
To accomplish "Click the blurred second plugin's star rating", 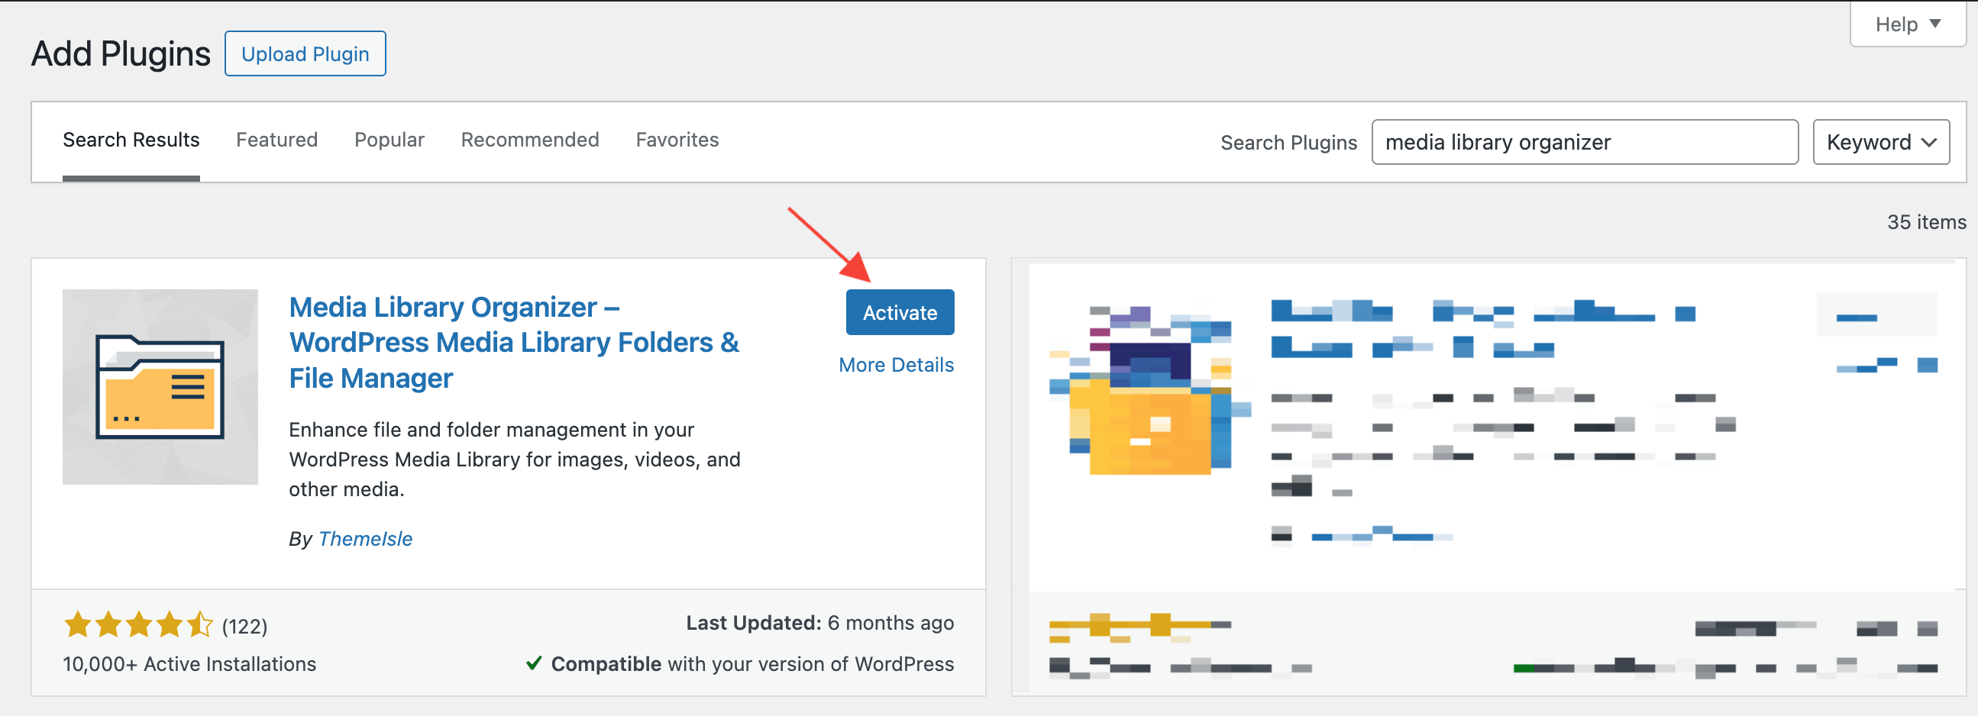I will coord(1129,625).
